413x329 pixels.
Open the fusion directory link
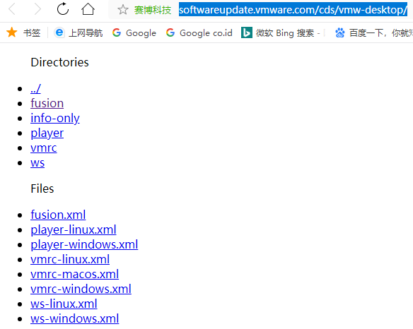tap(47, 103)
